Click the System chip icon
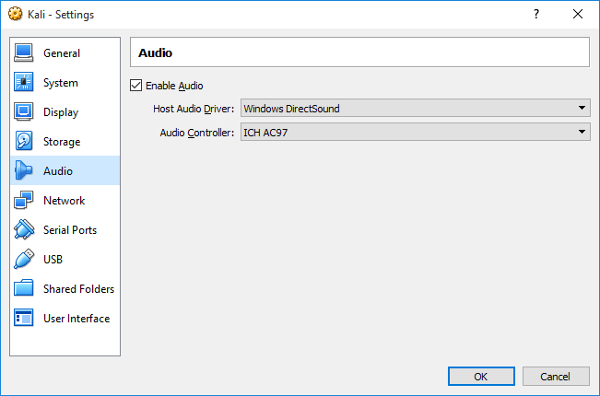The width and height of the screenshot is (600, 396). click(24, 82)
